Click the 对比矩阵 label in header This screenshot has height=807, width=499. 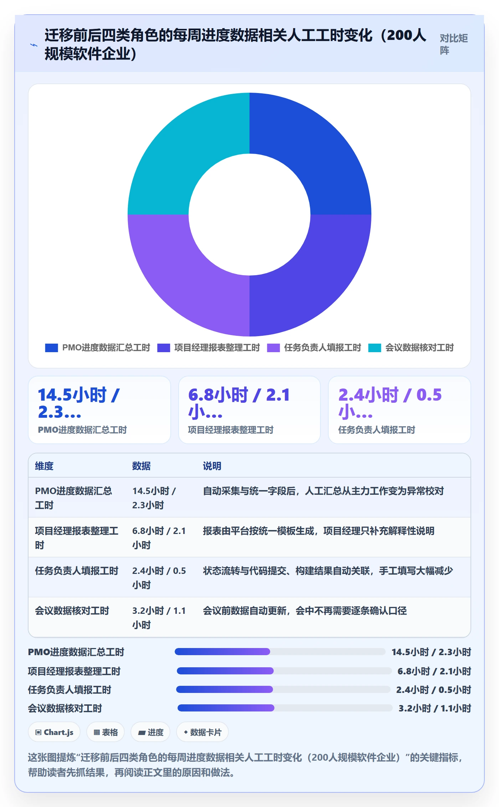point(453,44)
